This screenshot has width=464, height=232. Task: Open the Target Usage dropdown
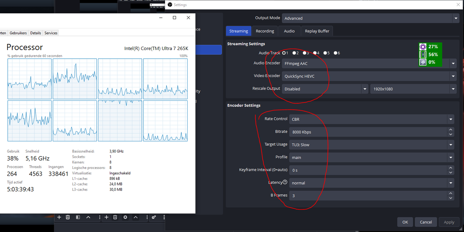point(371,145)
